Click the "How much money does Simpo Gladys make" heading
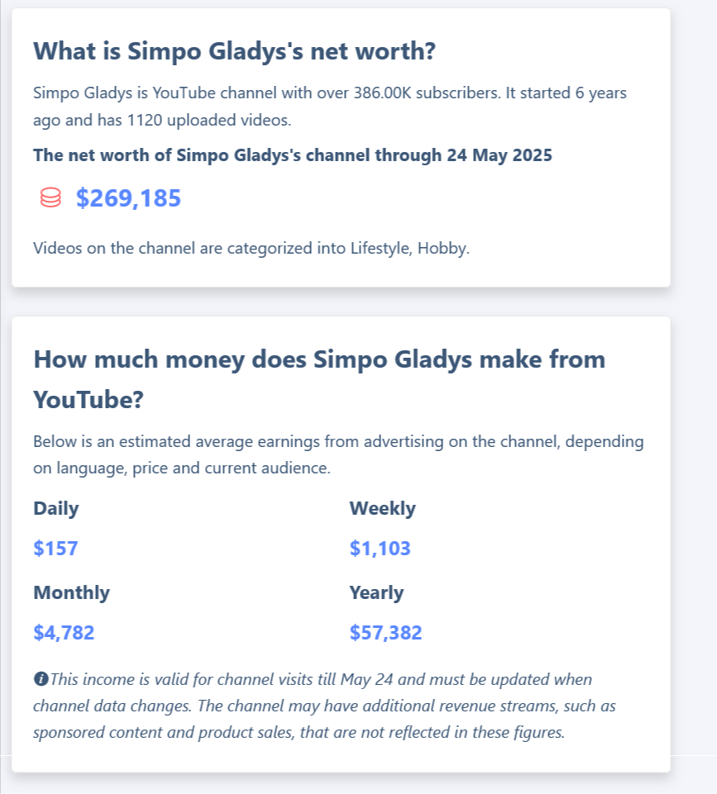 (319, 359)
